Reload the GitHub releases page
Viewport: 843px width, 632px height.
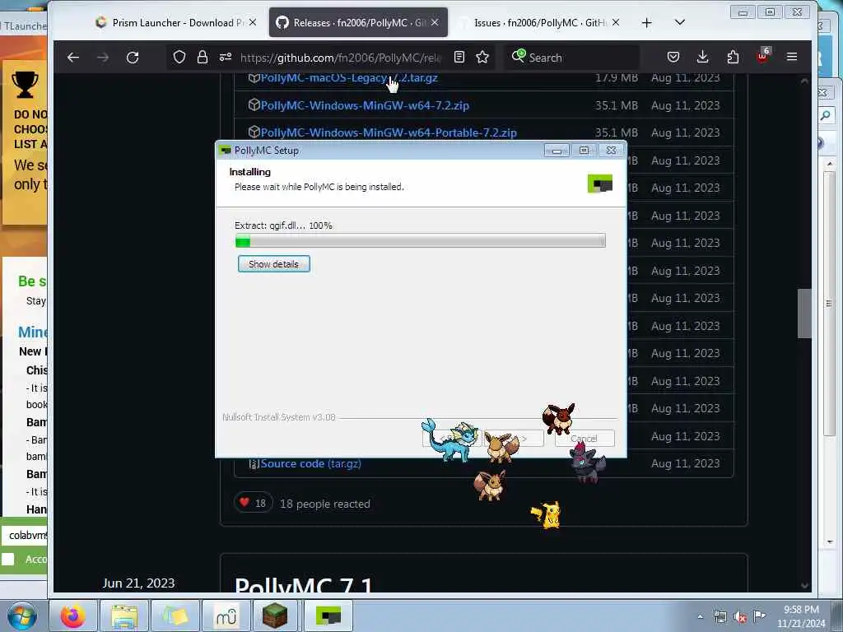click(x=133, y=57)
